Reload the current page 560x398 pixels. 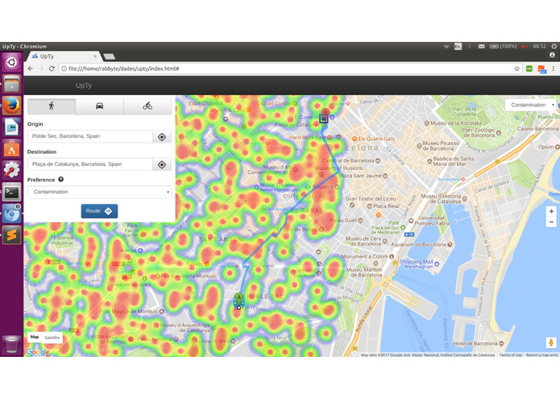point(52,68)
